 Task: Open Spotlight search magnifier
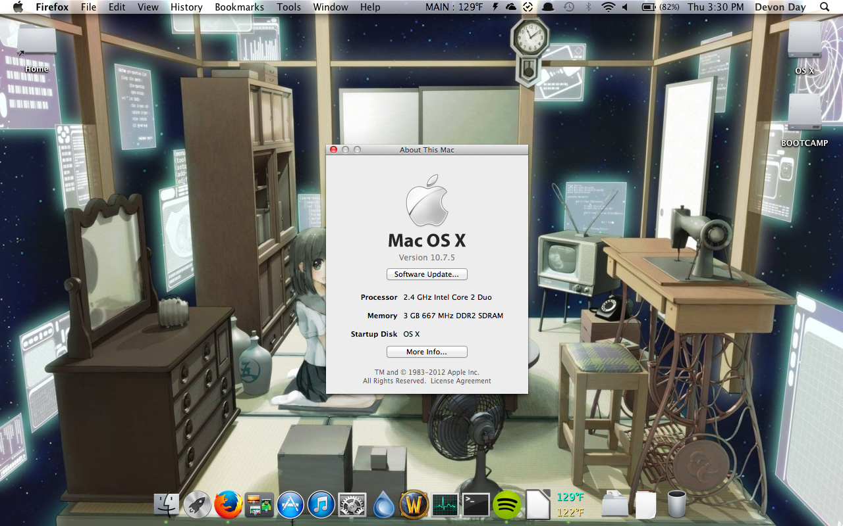click(825, 7)
